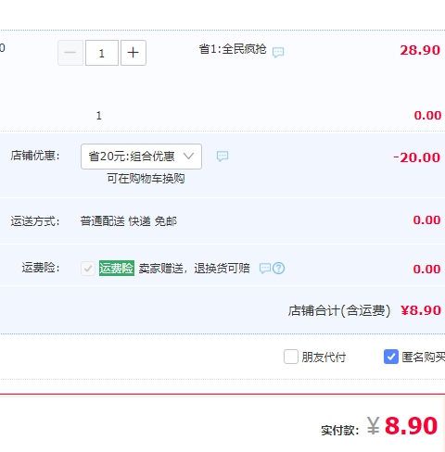Enable the 朋友代付 checkbox
Image resolution: width=445 pixels, height=452 pixels.
[291, 357]
